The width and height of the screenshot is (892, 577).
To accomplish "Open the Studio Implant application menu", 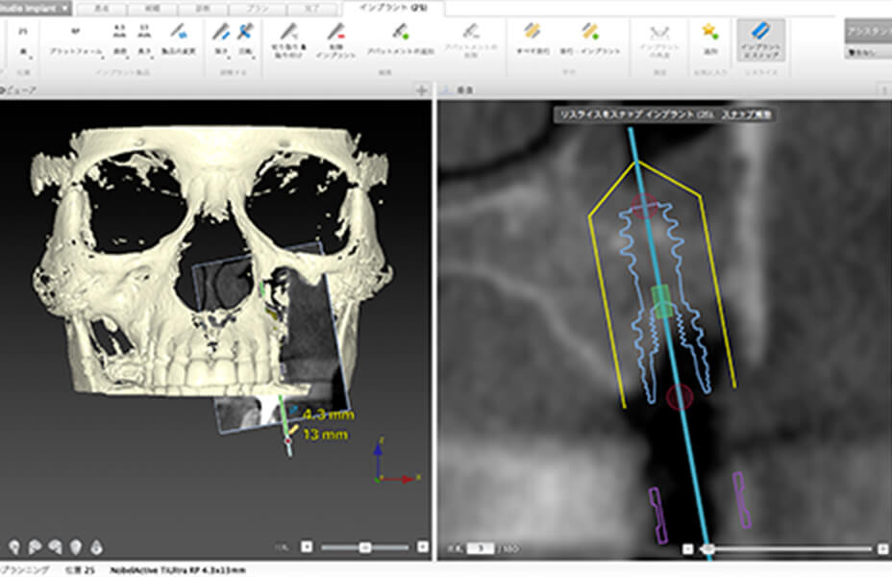I will (35, 8).
